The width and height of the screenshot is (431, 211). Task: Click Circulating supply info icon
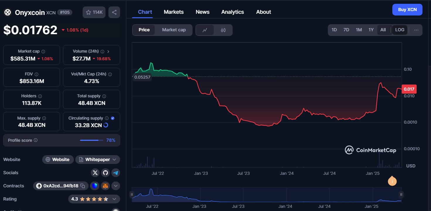tap(107, 118)
